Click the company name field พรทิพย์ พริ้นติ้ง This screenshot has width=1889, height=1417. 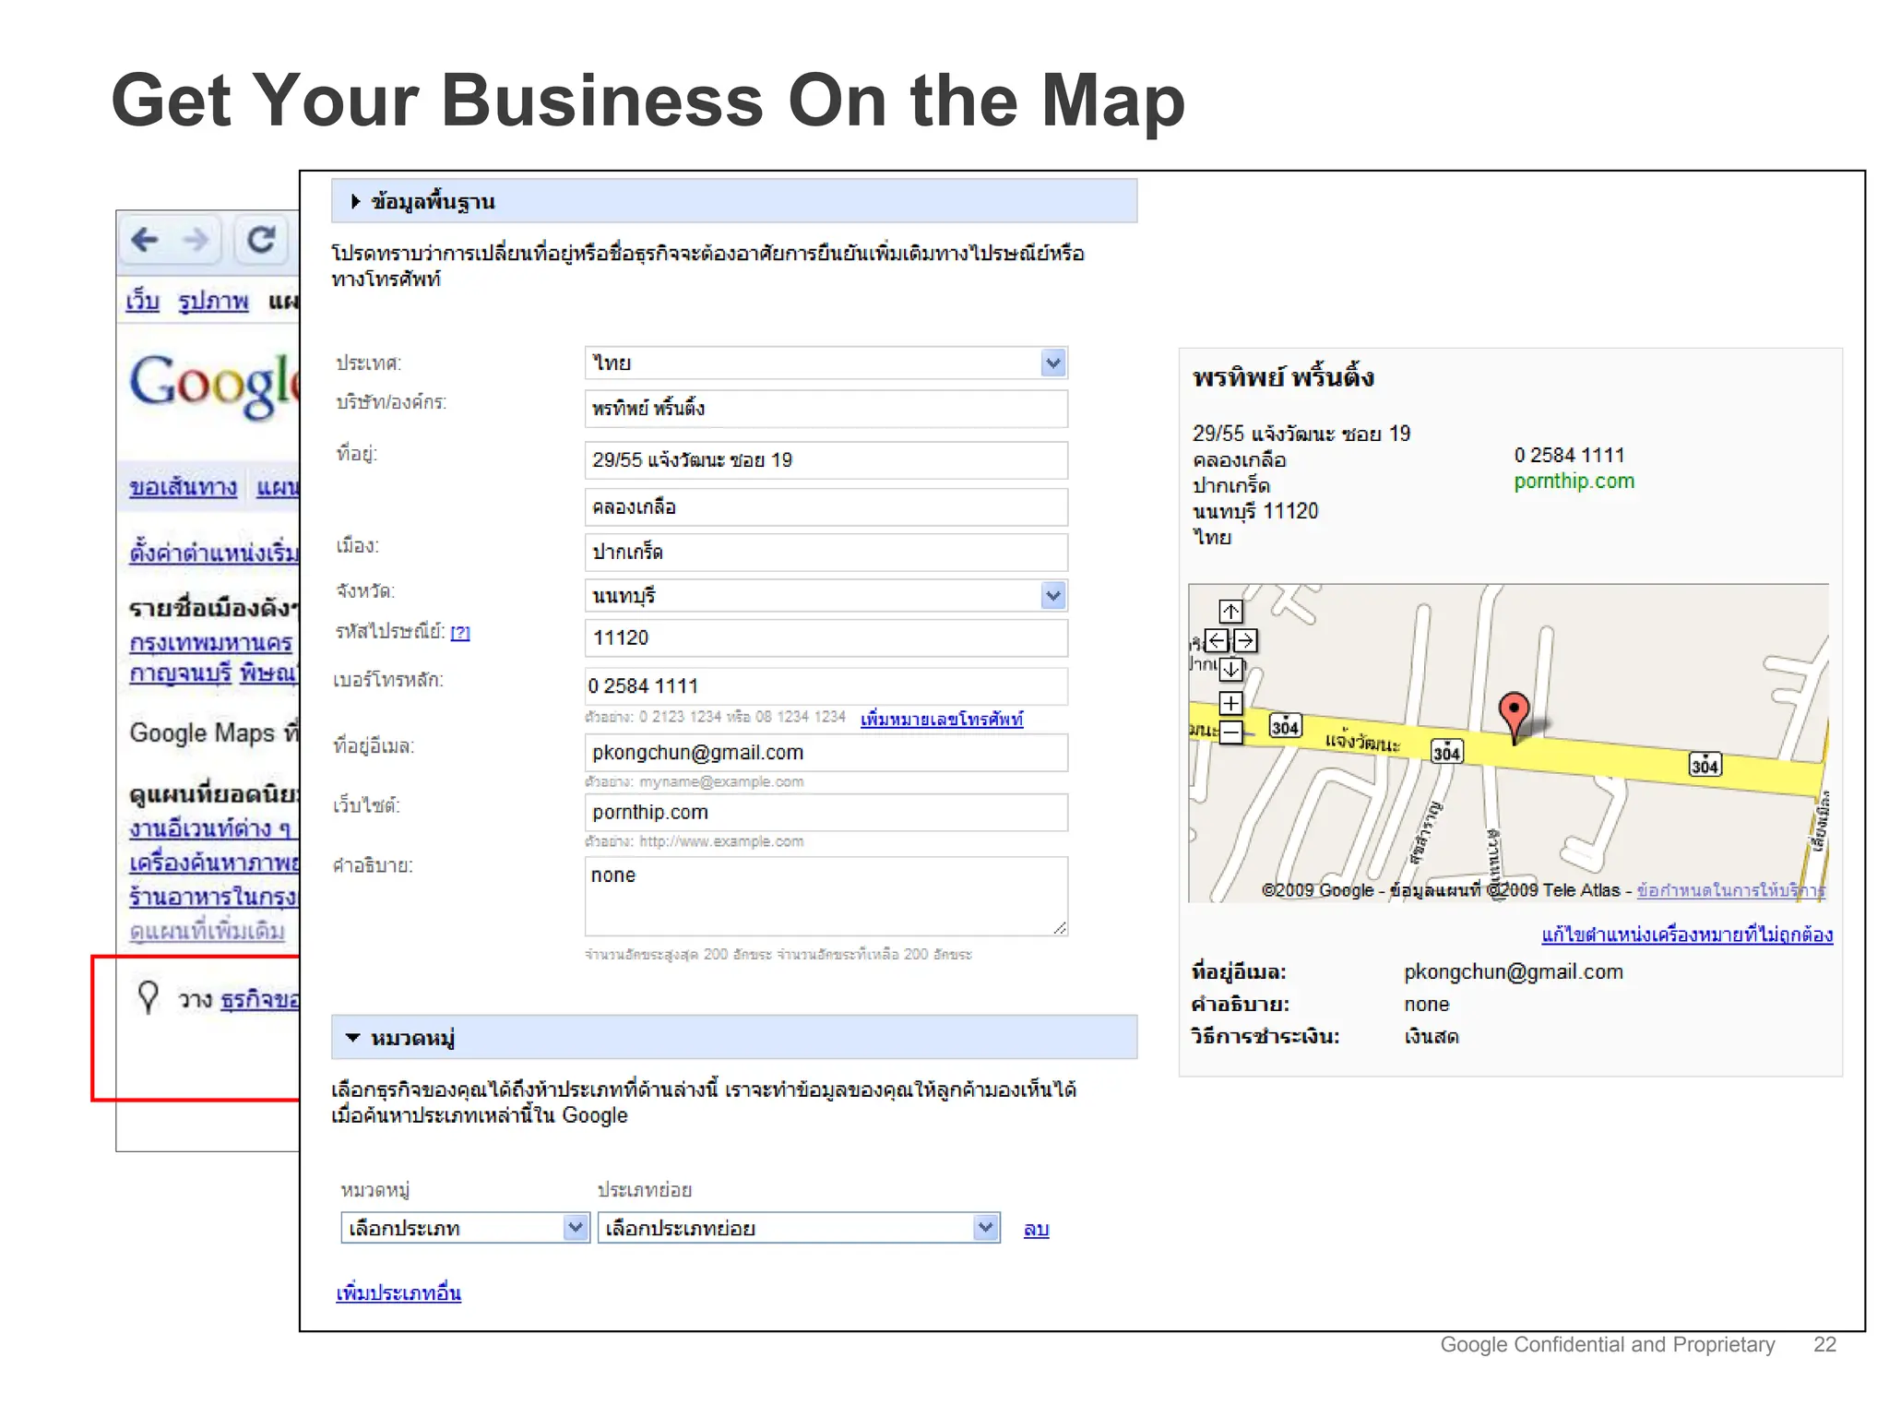826,409
